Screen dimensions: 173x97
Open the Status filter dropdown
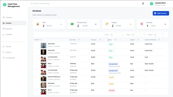point(138,35)
